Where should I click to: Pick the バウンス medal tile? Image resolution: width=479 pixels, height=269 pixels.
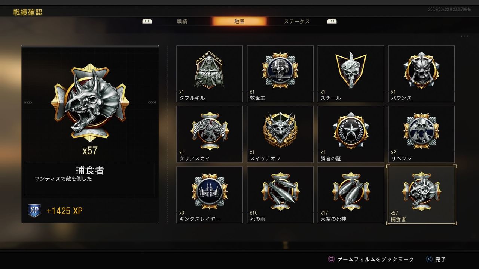(421, 74)
